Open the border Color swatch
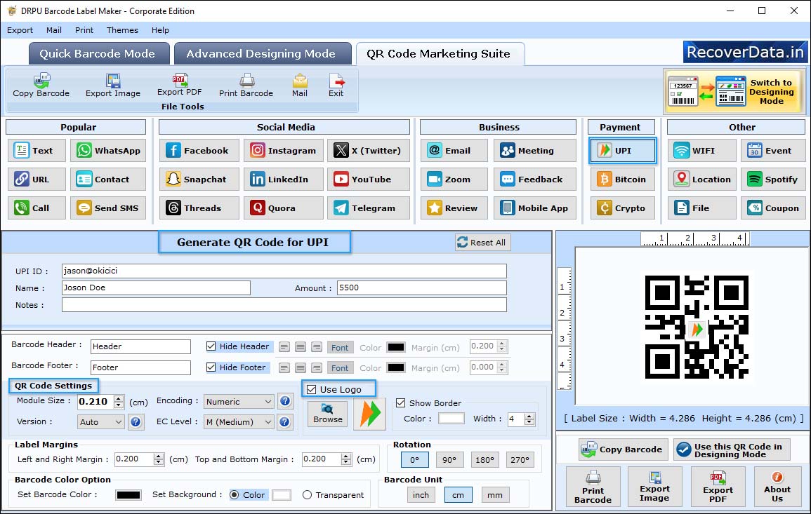The image size is (811, 514). [x=451, y=419]
